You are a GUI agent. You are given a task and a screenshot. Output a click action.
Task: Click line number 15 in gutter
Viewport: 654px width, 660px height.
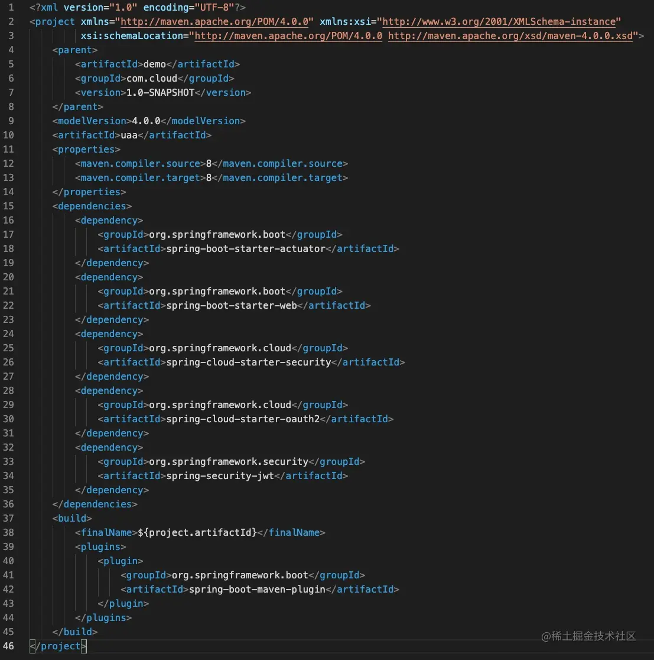pyautogui.click(x=8, y=206)
